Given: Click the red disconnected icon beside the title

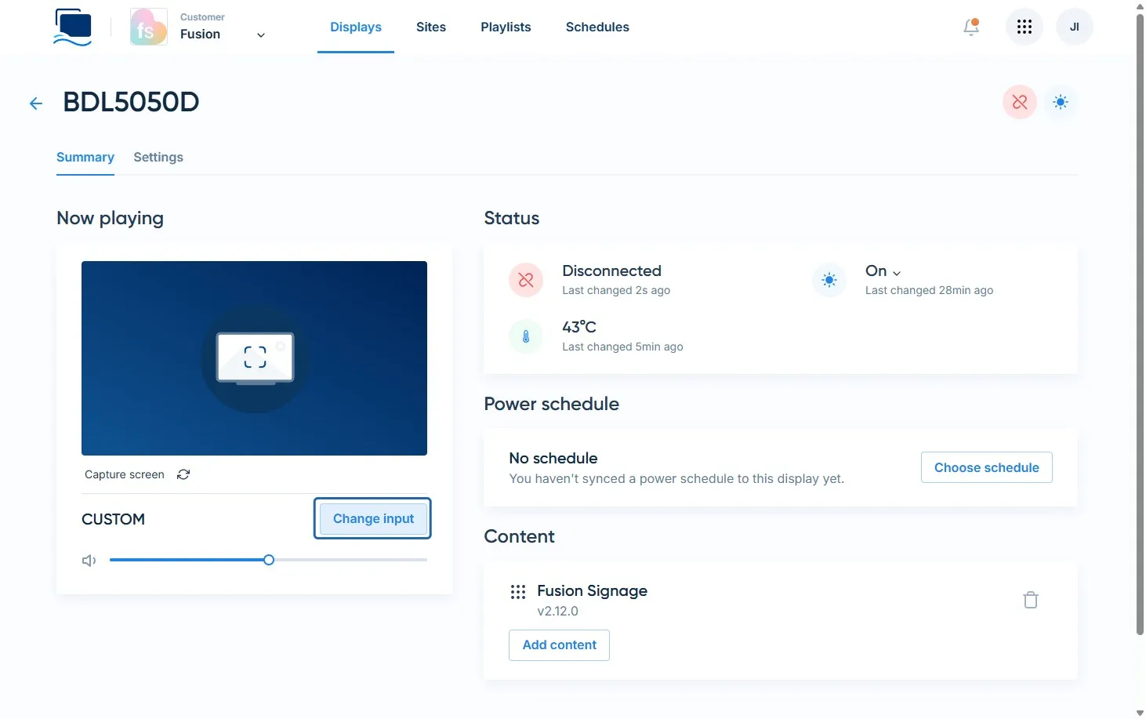Looking at the screenshot, I should pos(1020,102).
